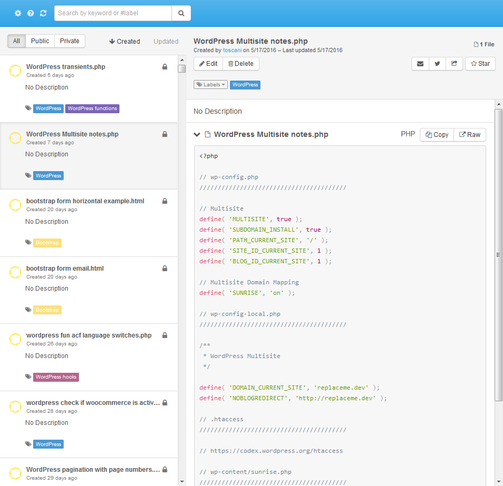This screenshot has height=486, width=503.
Task: Click lock icon on woocommerce check gist
Action: click(165, 402)
